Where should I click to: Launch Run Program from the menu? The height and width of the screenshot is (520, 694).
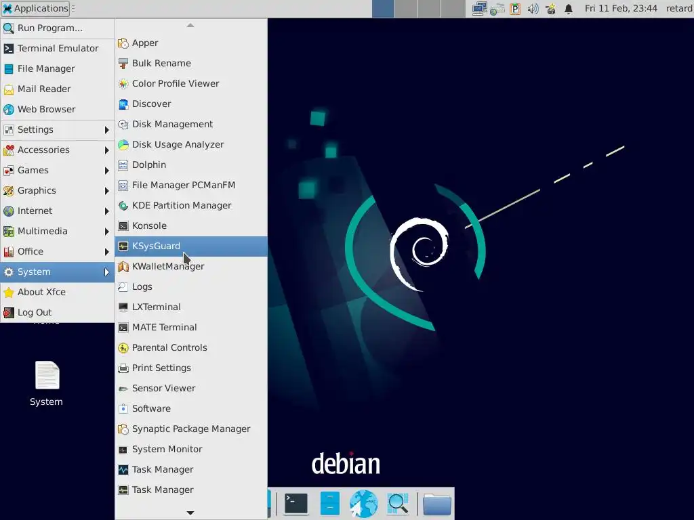tap(58, 28)
